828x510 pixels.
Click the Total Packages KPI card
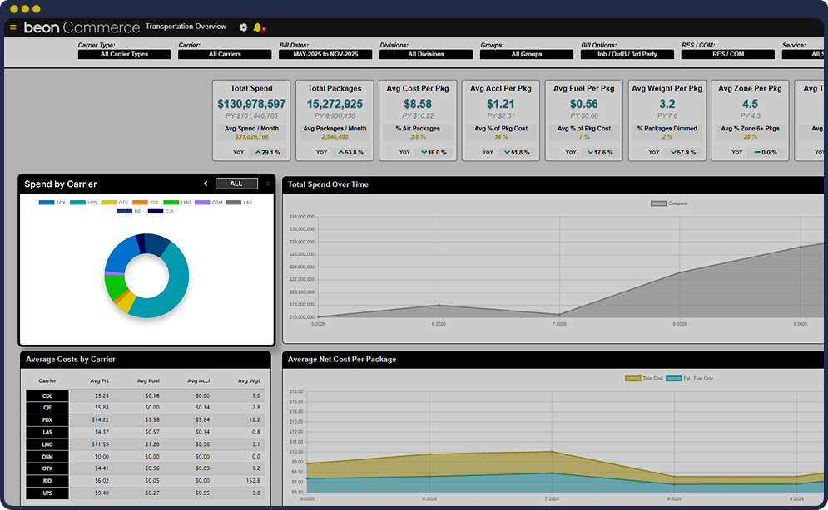(x=335, y=120)
